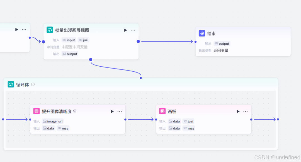The height and width of the screenshot is (162, 301).
Task: Click left input port of 批量出漫画展现图
Action: pyautogui.click(x=43, y=42)
